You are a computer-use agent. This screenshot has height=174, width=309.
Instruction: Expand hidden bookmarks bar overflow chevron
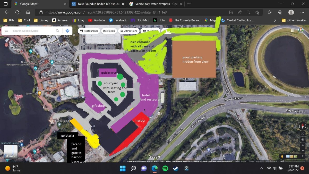click(275, 20)
